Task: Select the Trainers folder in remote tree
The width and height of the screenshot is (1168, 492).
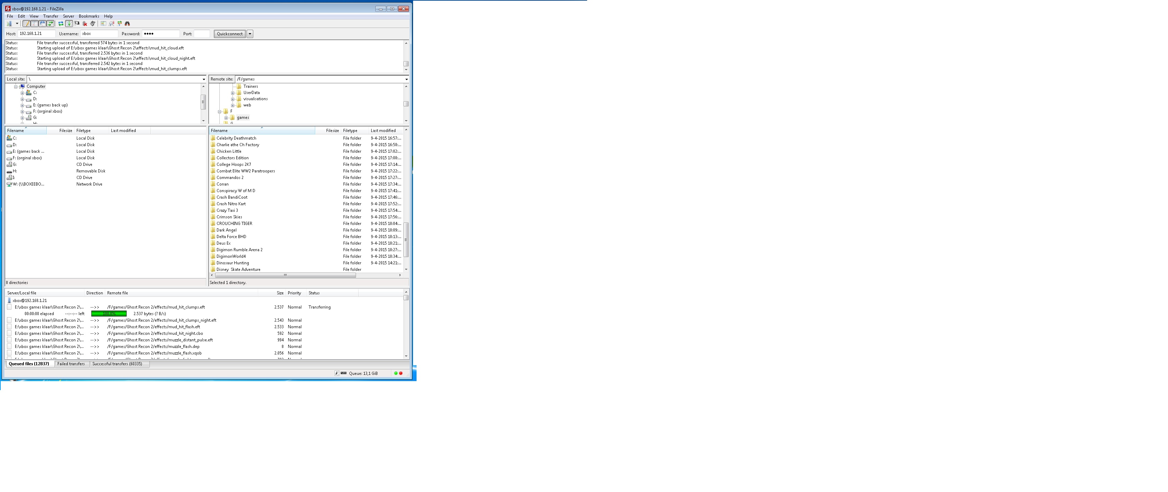Action: (250, 86)
